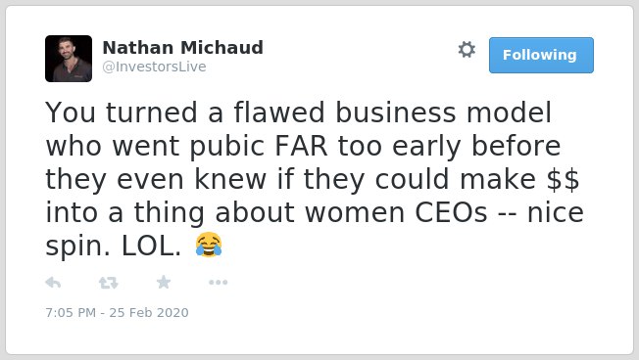Click the LOL. text in the tweet
Image resolution: width=639 pixels, height=360 pixels.
151,247
